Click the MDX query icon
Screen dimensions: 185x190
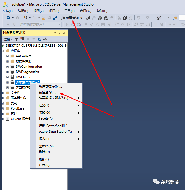pyautogui.click(x=94, y=18)
